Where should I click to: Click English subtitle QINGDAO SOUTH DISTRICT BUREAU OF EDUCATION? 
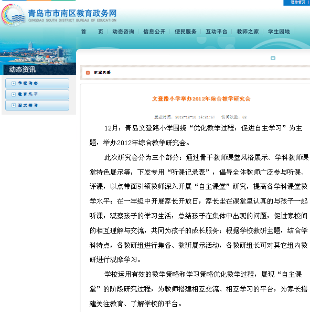[x=72, y=21]
